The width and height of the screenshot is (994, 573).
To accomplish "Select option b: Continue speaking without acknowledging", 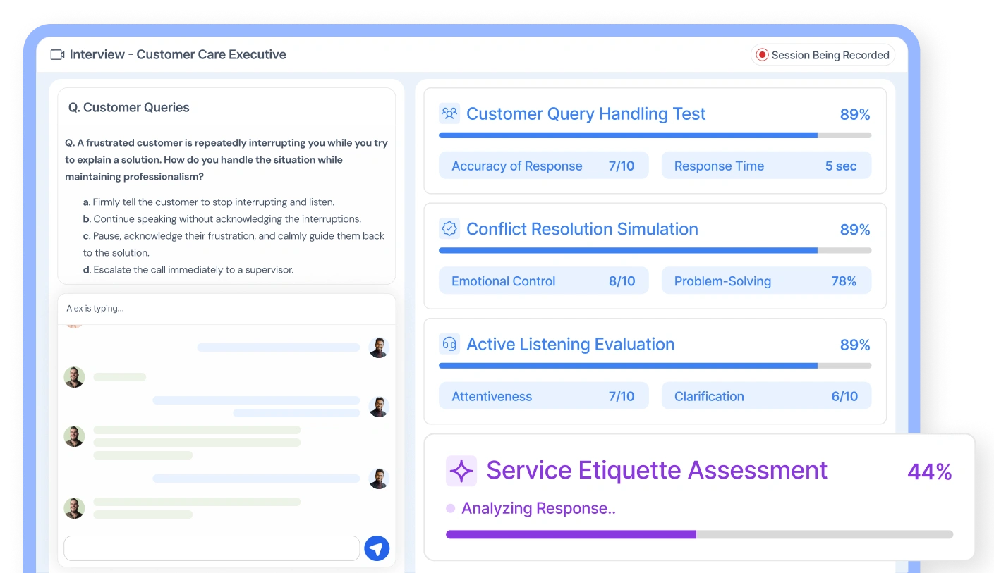I will (x=222, y=219).
